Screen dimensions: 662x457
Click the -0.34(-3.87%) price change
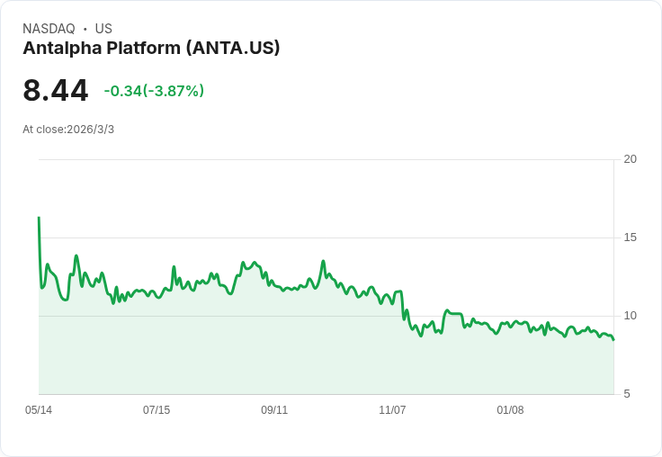click(x=154, y=91)
